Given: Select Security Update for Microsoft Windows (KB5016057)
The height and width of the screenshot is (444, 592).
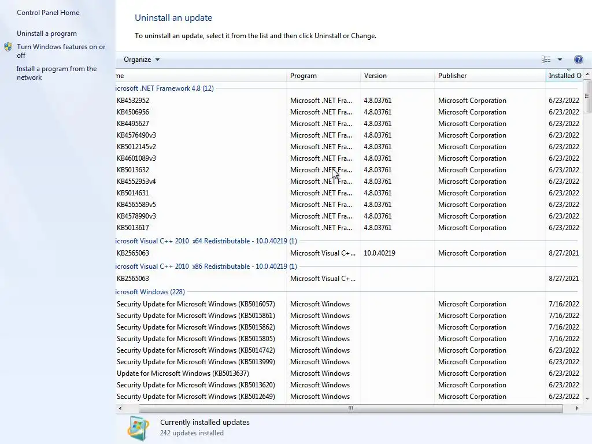Looking at the screenshot, I should [x=349, y=304].
